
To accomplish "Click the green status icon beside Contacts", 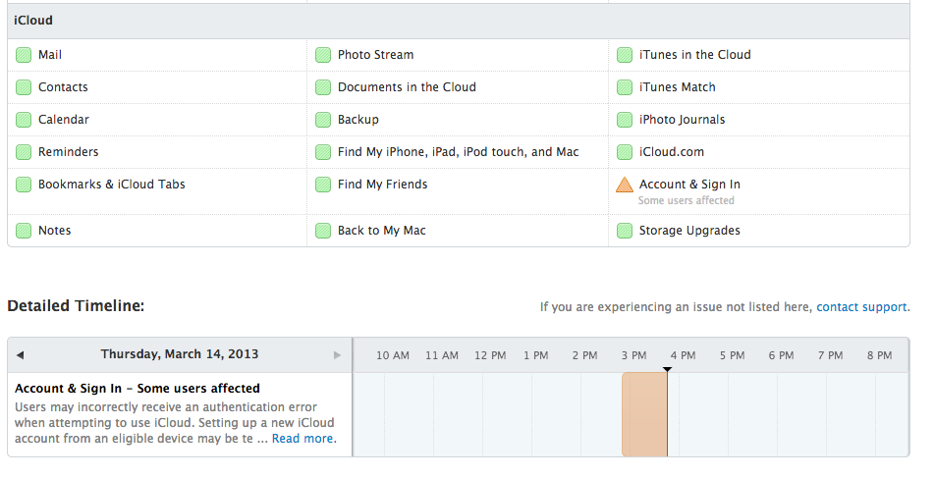I will pyautogui.click(x=24, y=87).
